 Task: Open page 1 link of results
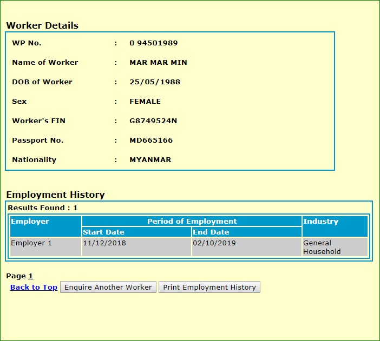(31, 276)
